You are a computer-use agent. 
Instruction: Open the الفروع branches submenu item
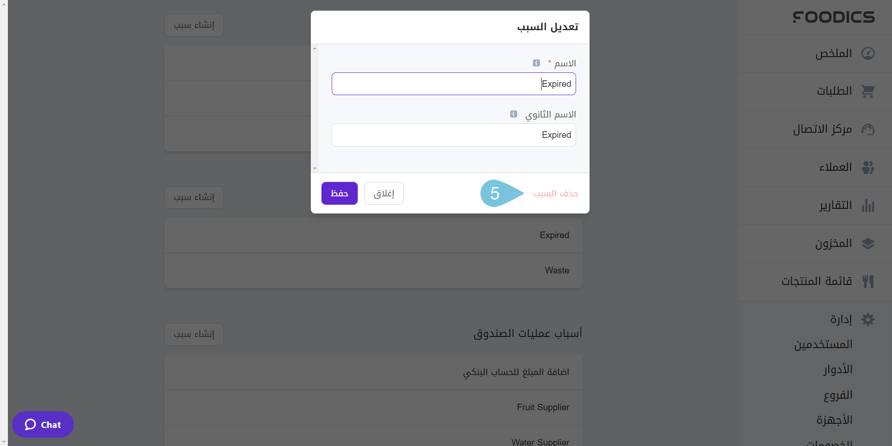838,395
